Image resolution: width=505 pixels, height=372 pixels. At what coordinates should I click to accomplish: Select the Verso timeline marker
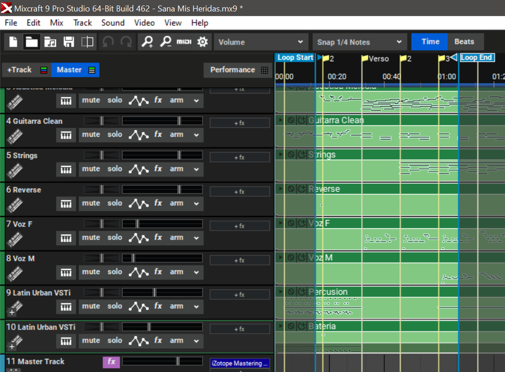pyautogui.click(x=375, y=59)
